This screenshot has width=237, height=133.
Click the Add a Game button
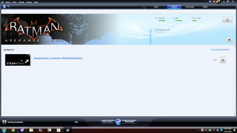click(107, 122)
